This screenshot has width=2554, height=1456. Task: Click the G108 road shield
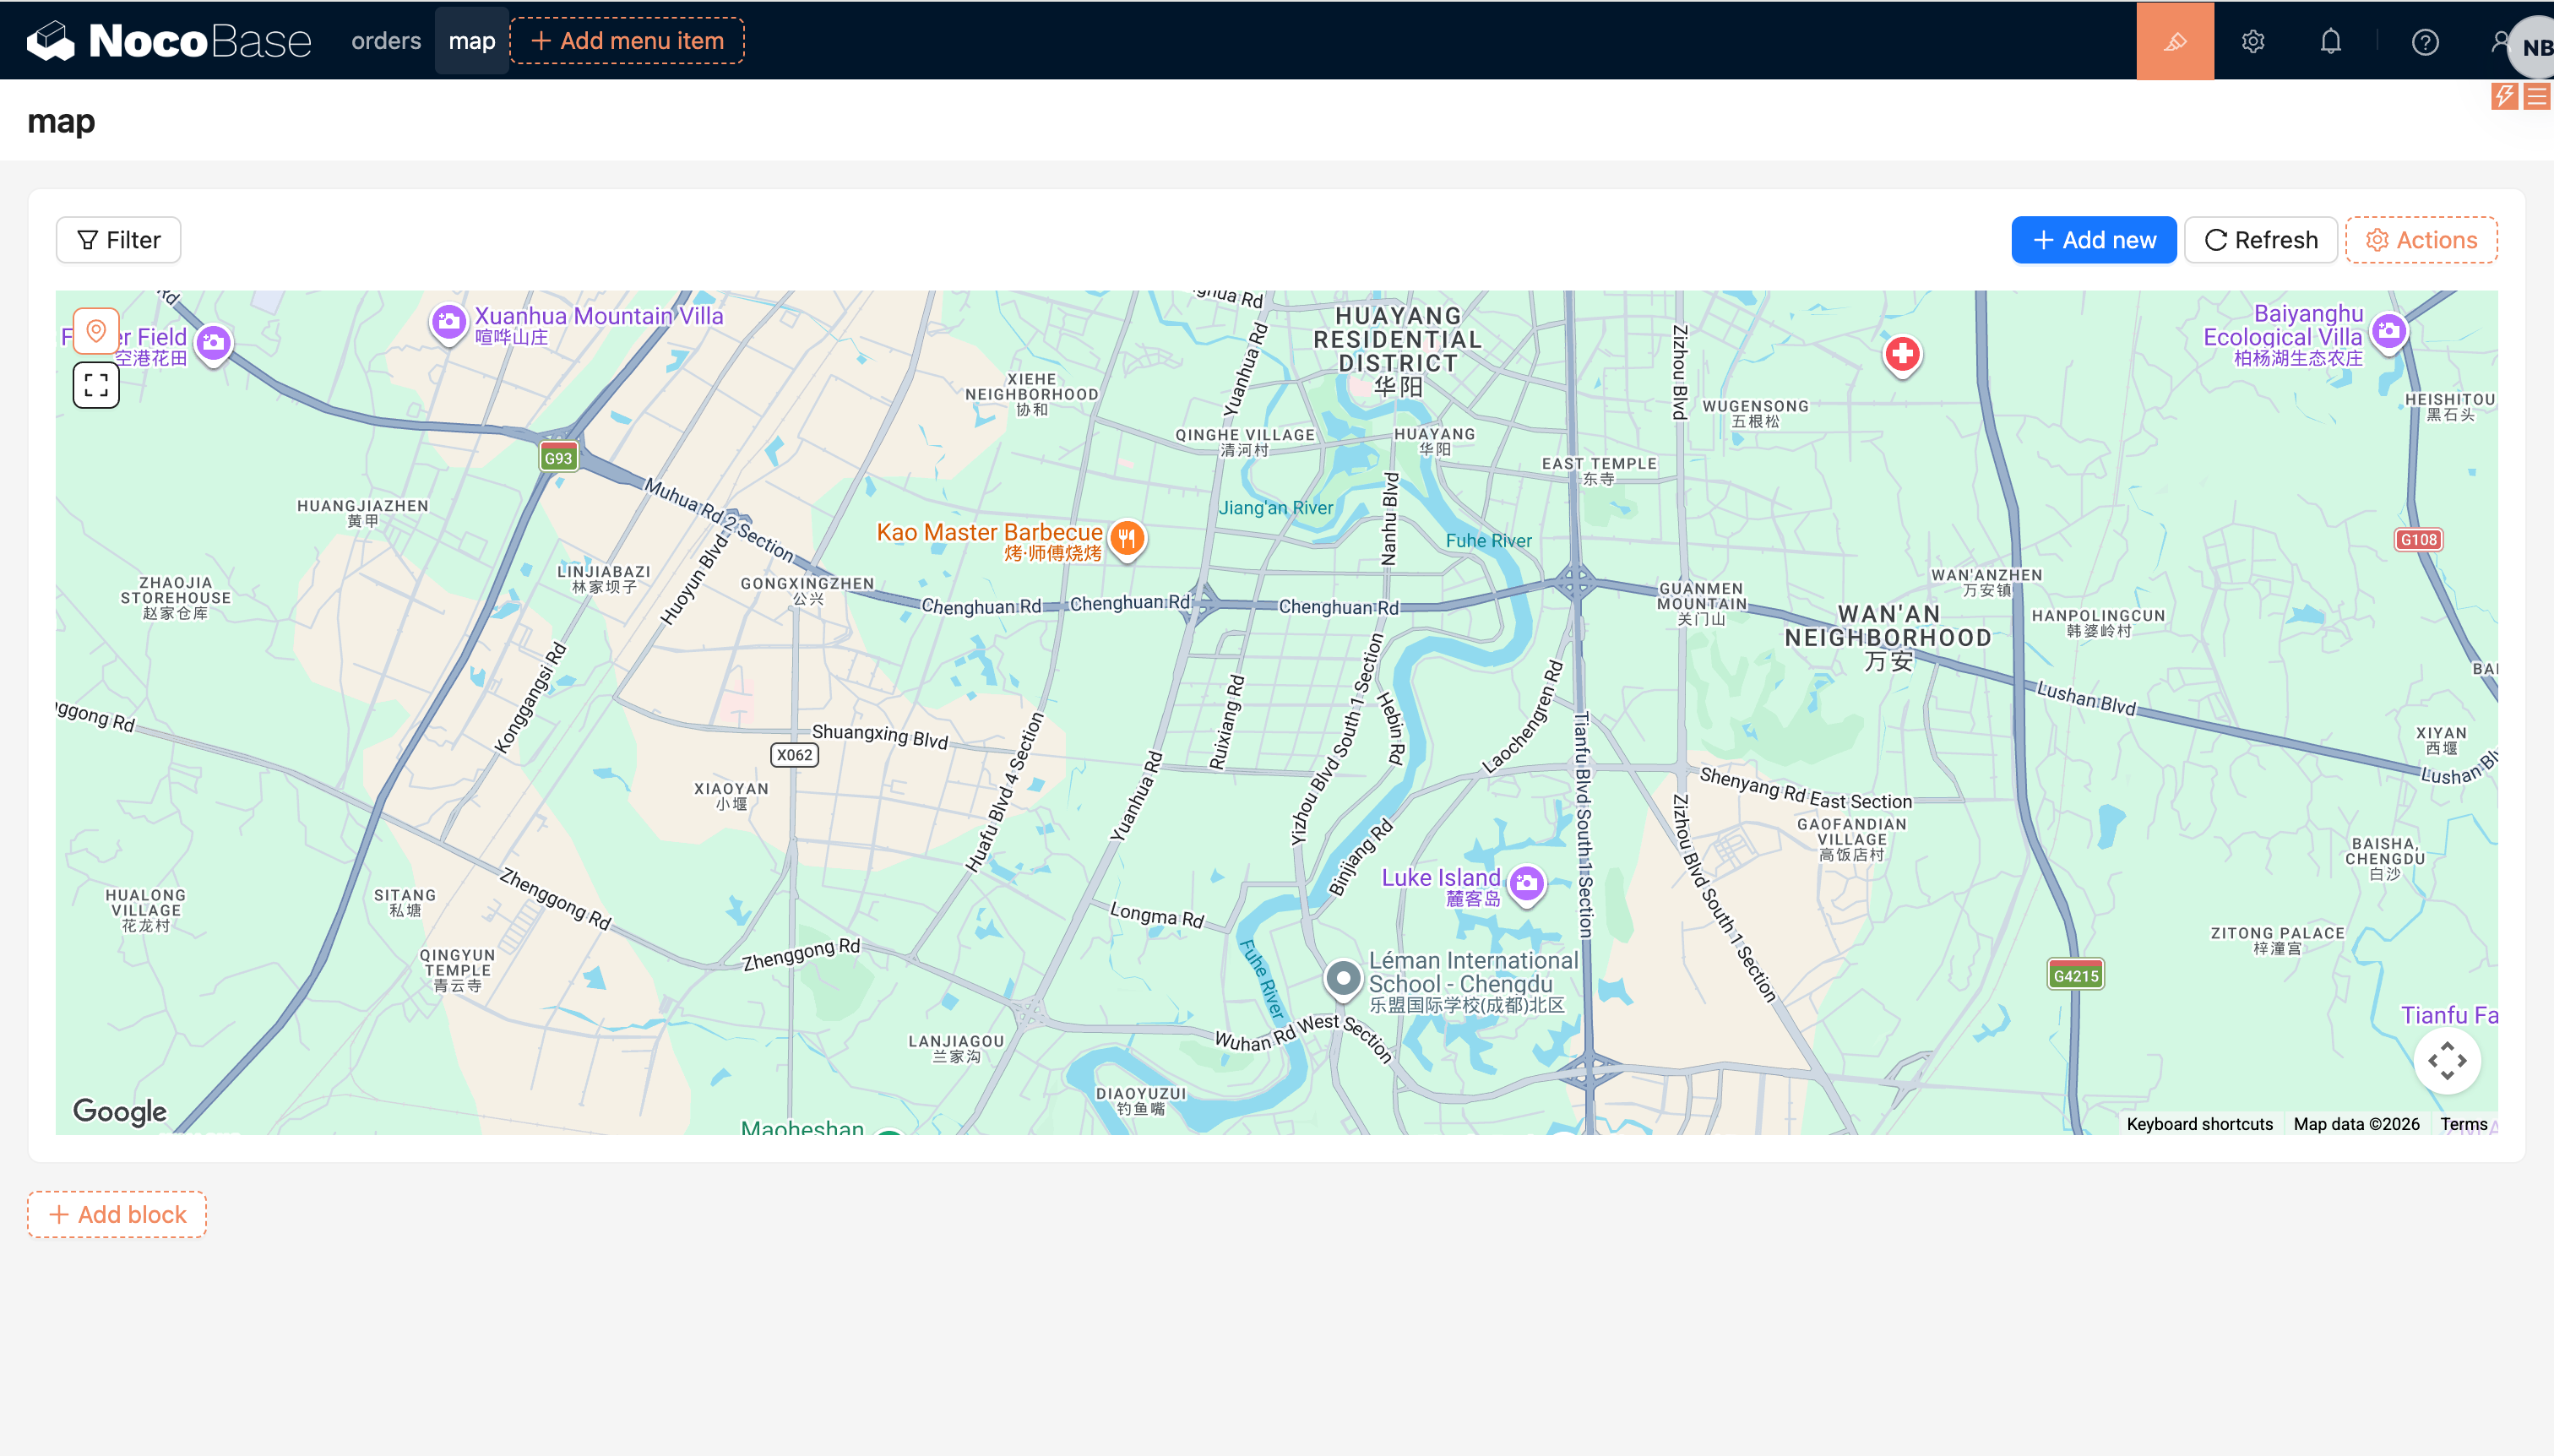coord(2418,539)
